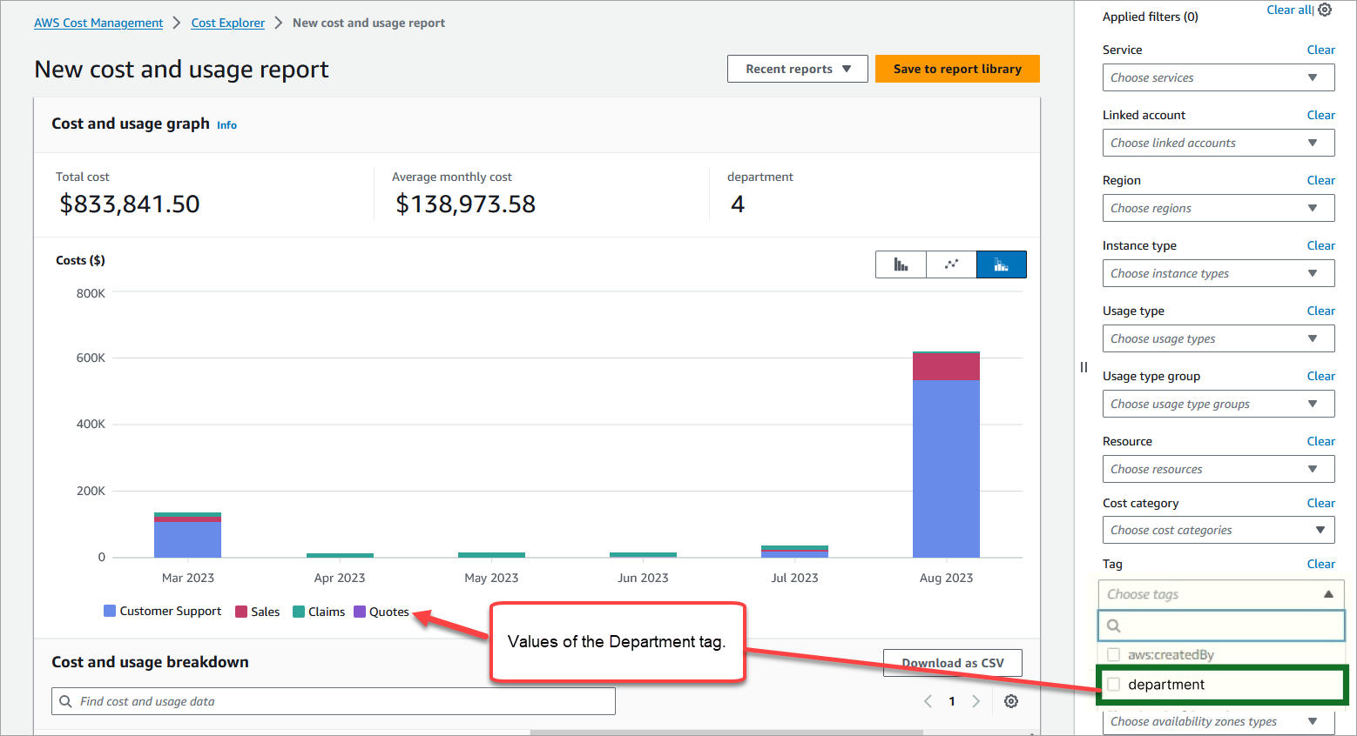Click Save to report library

tap(957, 69)
